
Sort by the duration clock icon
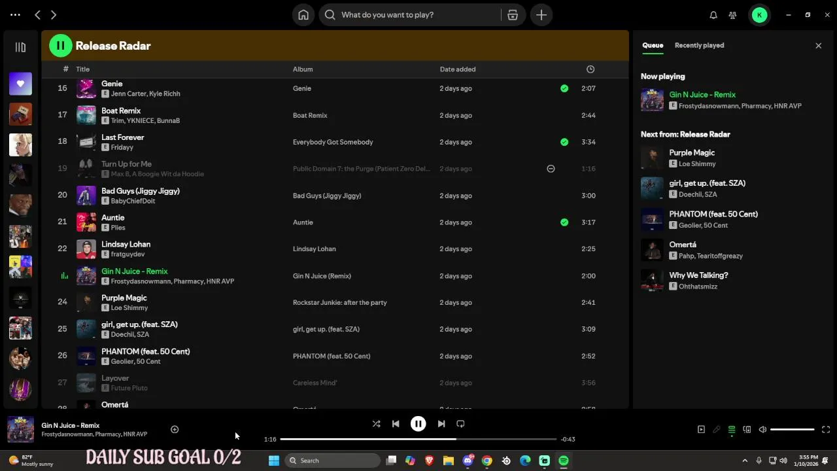590,69
